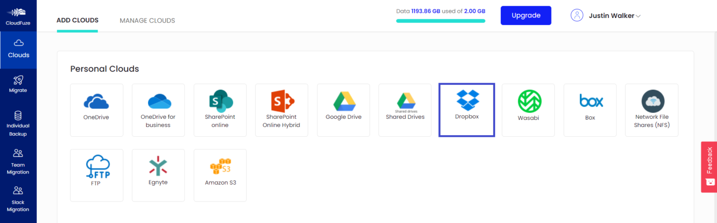This screenshot has width=717, height=223.
Task: Add OneDrive for business cloud
Action: 158,110
